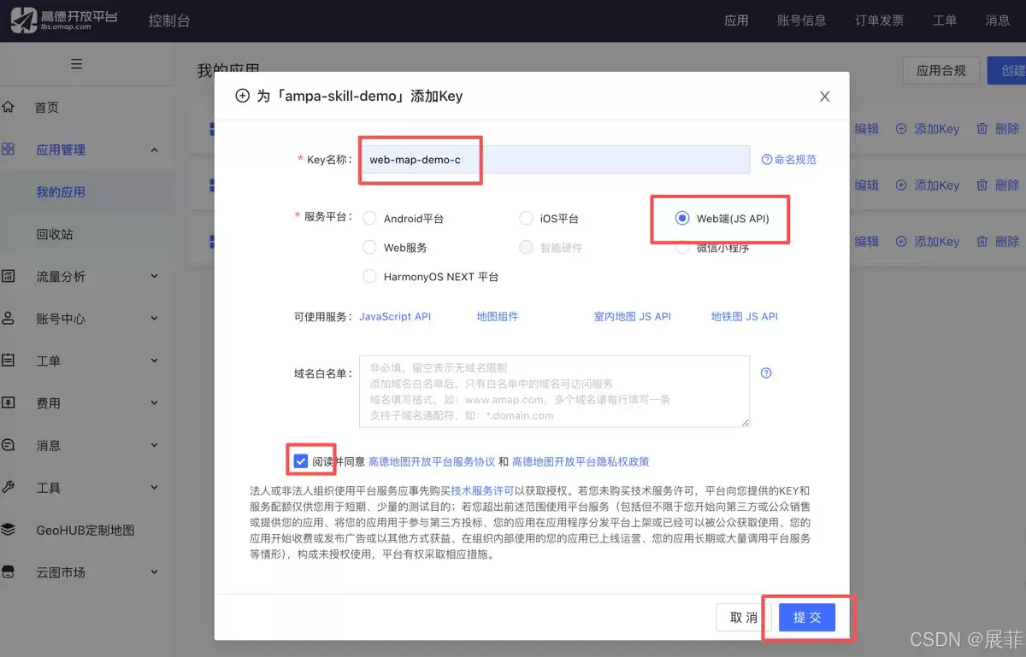The image size is (1026, 657).
Task: Click the 添加Key plus icon in the third row
Action: [901, 242]
